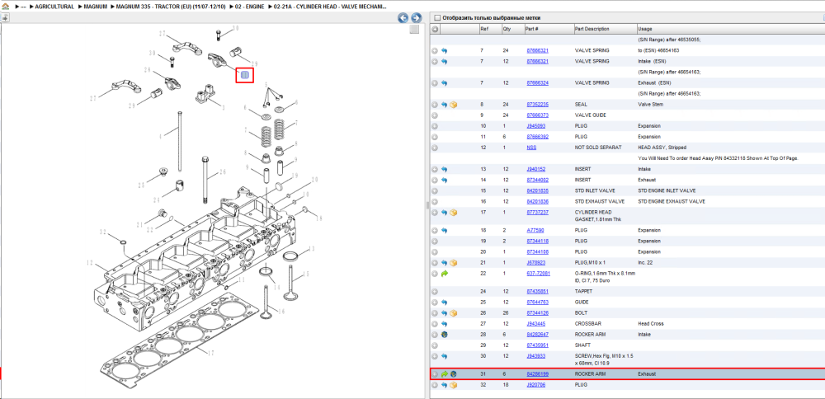
Task: Go to next diagram with right arrow
Action: (416, 18)
